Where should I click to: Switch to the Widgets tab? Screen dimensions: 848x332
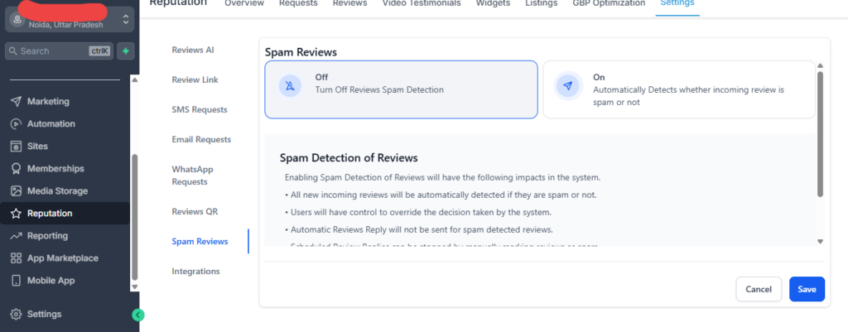pyautogui.click(x=494, y=3)
